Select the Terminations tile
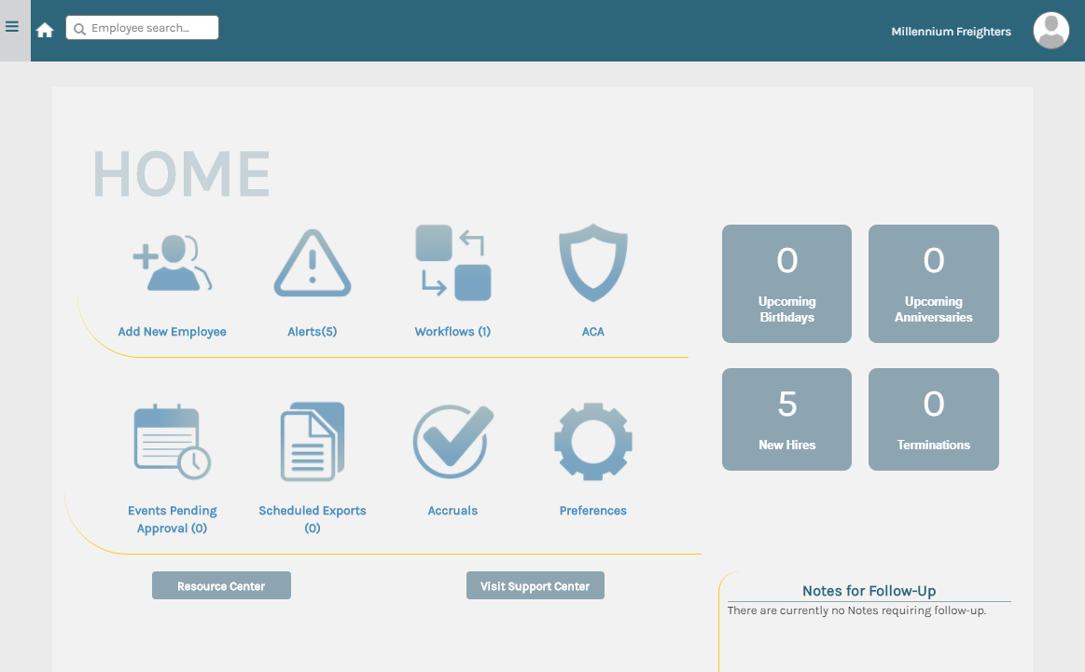1085x672 pixels. 933,418
